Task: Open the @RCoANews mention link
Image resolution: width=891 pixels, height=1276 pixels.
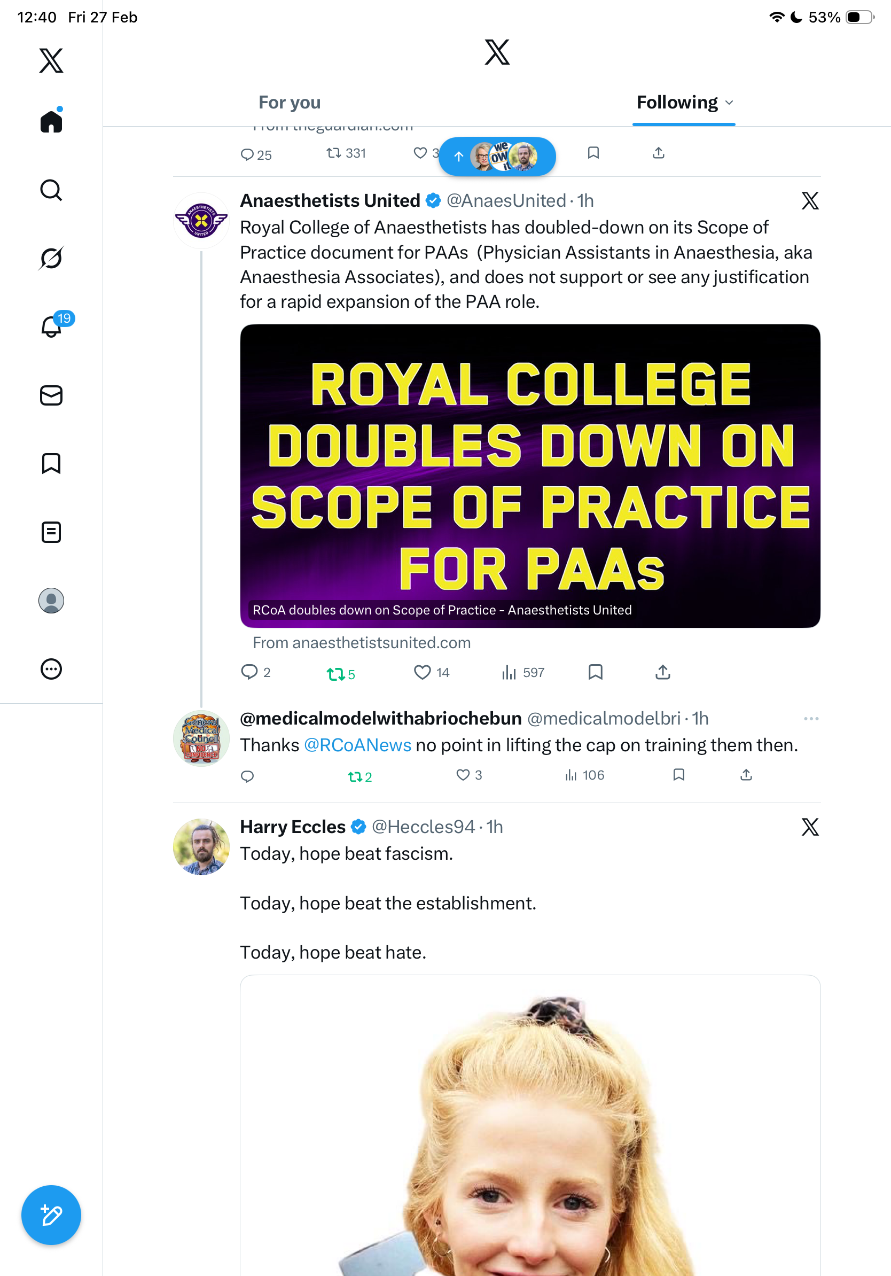Action: tap(357, 745)
